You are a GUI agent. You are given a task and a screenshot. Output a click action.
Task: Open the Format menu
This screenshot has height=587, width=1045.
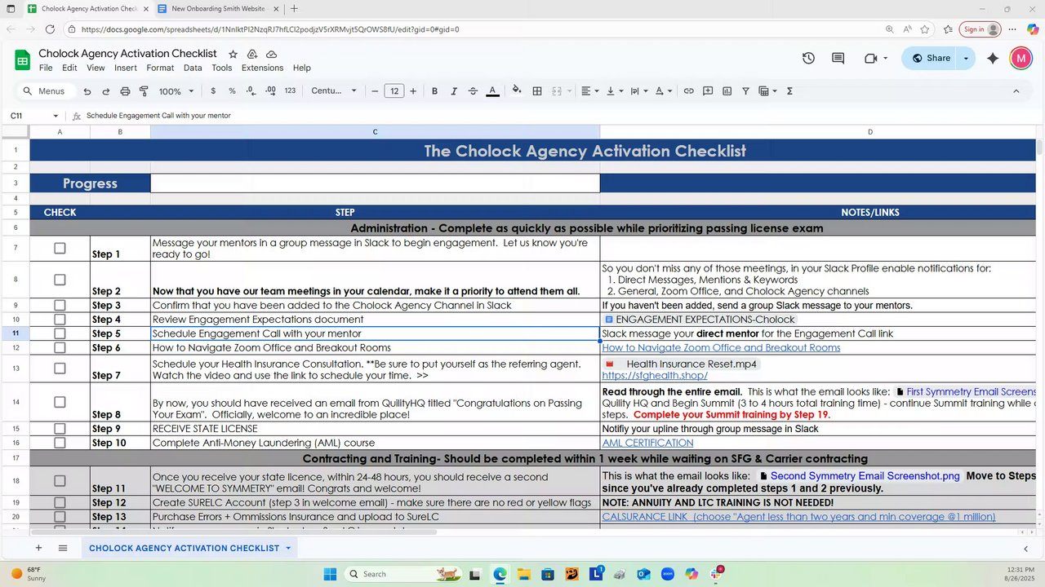160,68
